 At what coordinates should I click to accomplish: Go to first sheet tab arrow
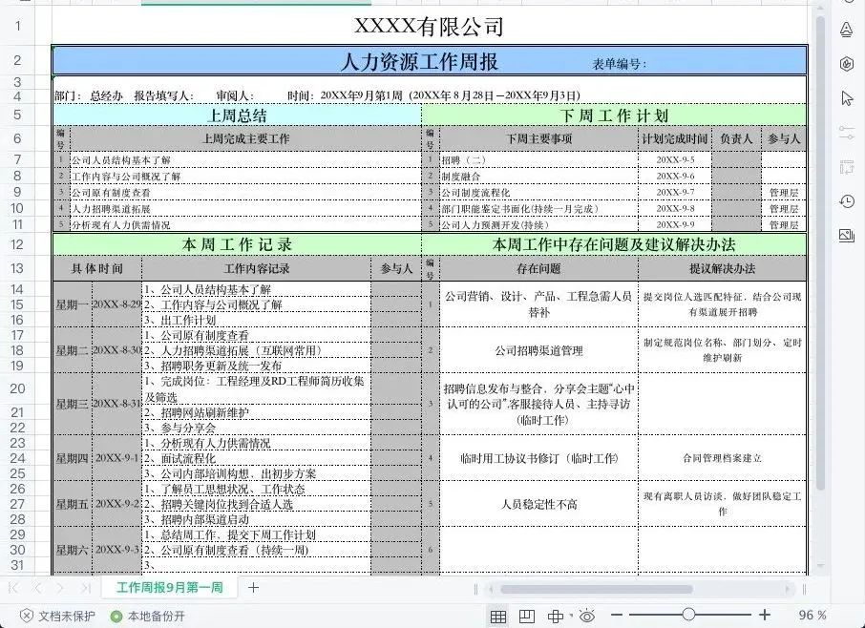pyautogui.click(x=13, y=588)
